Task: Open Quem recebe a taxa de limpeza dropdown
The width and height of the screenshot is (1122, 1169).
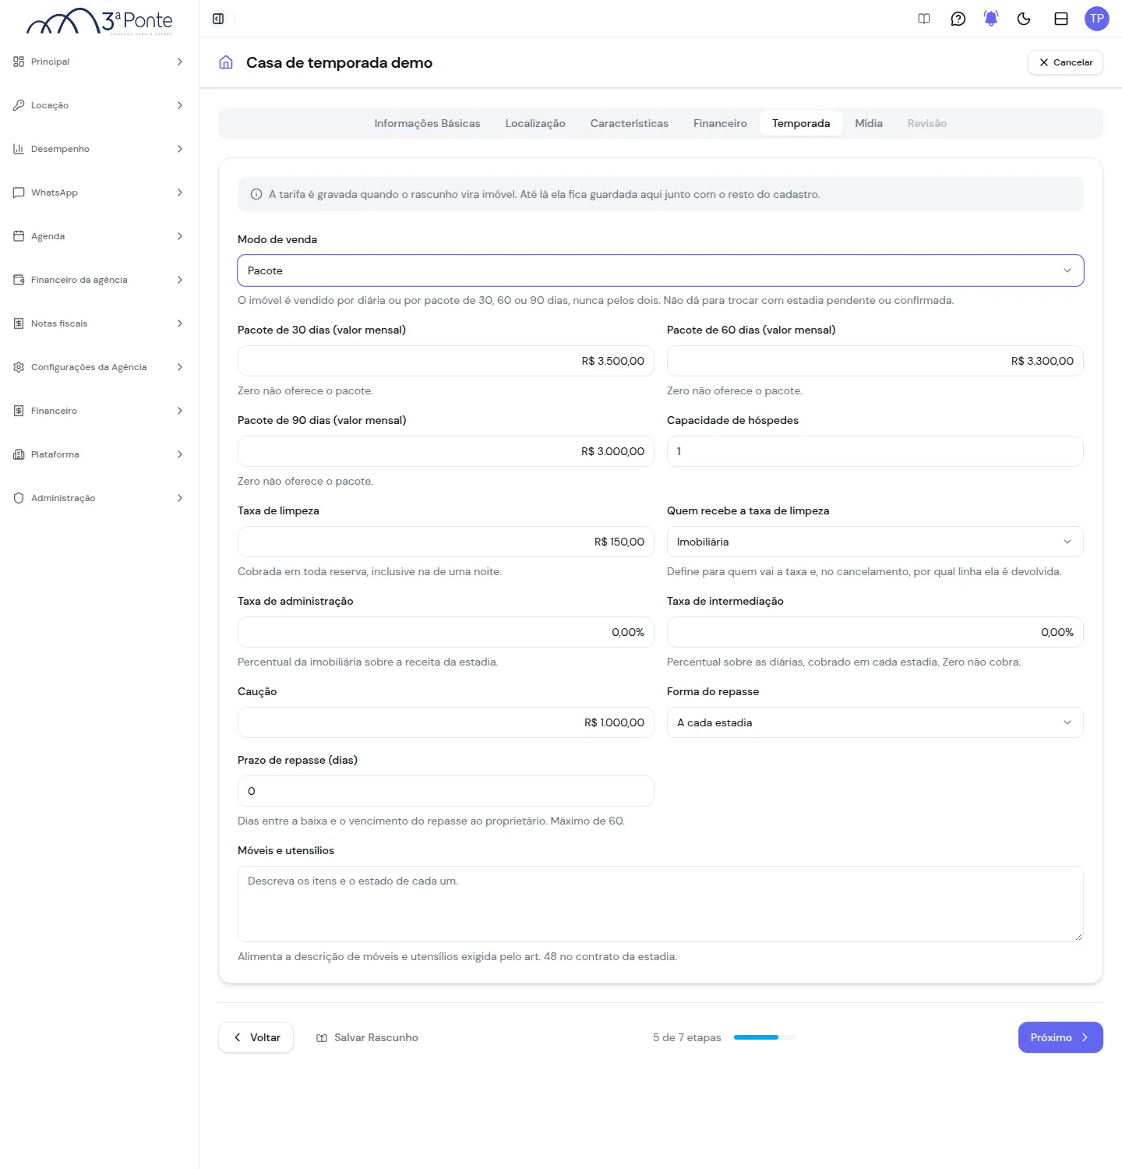Action: [875, 542]
